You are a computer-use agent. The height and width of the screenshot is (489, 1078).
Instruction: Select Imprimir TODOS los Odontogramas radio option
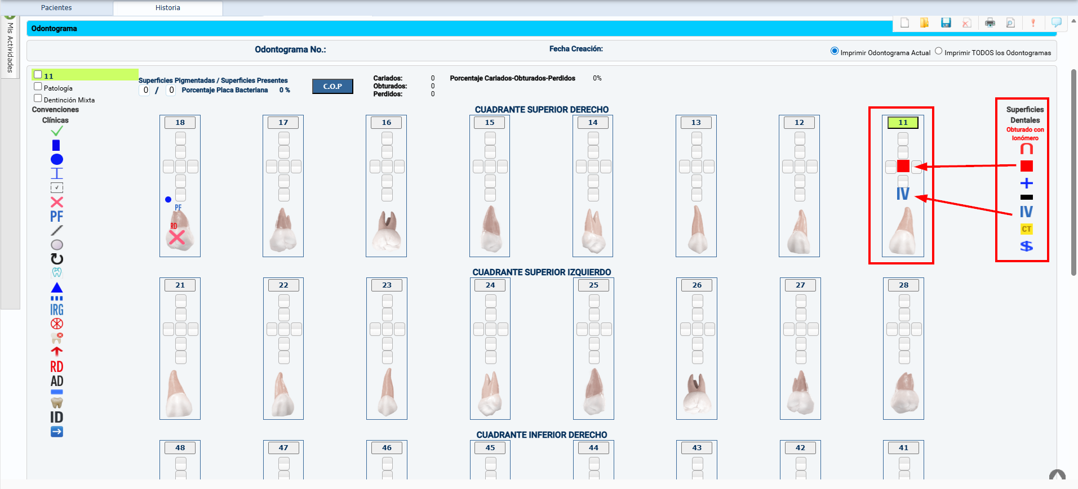[938, 51]
